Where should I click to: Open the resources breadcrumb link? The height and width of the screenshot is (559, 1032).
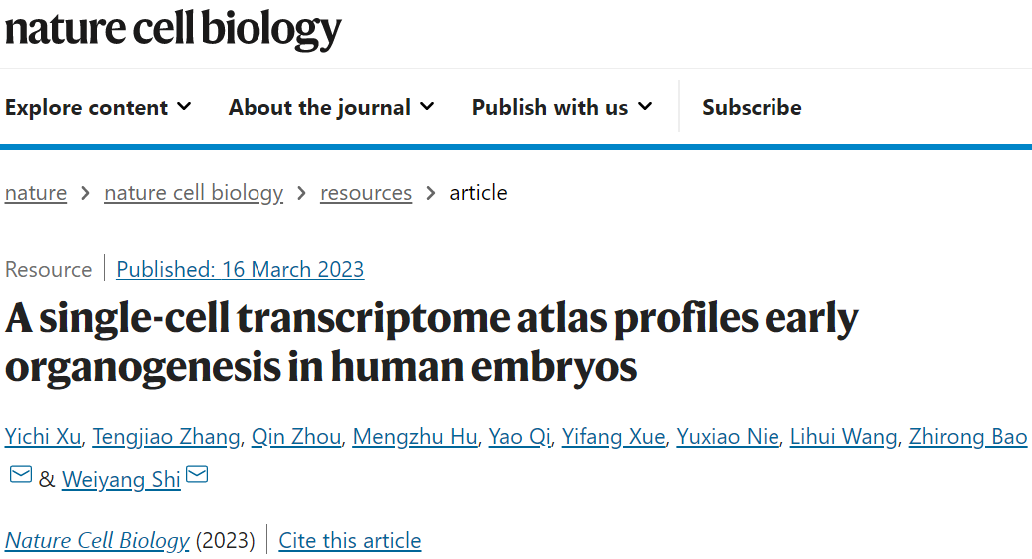tap(366, 193)
